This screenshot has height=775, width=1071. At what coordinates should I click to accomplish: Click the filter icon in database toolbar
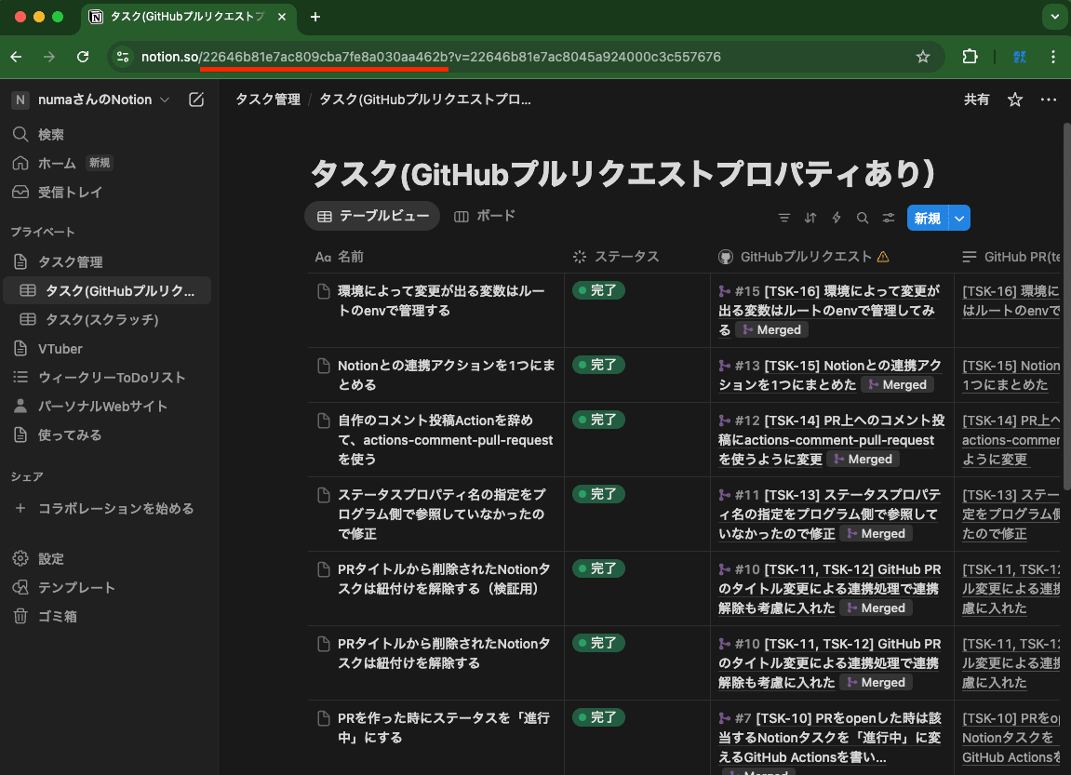784,218
